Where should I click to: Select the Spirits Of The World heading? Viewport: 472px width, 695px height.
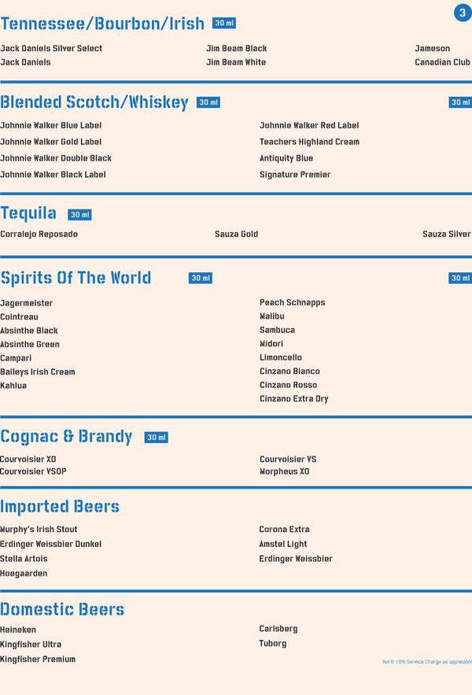(76, 278)
